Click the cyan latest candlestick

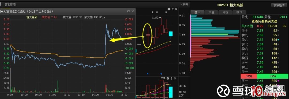(x=171, y=34)
